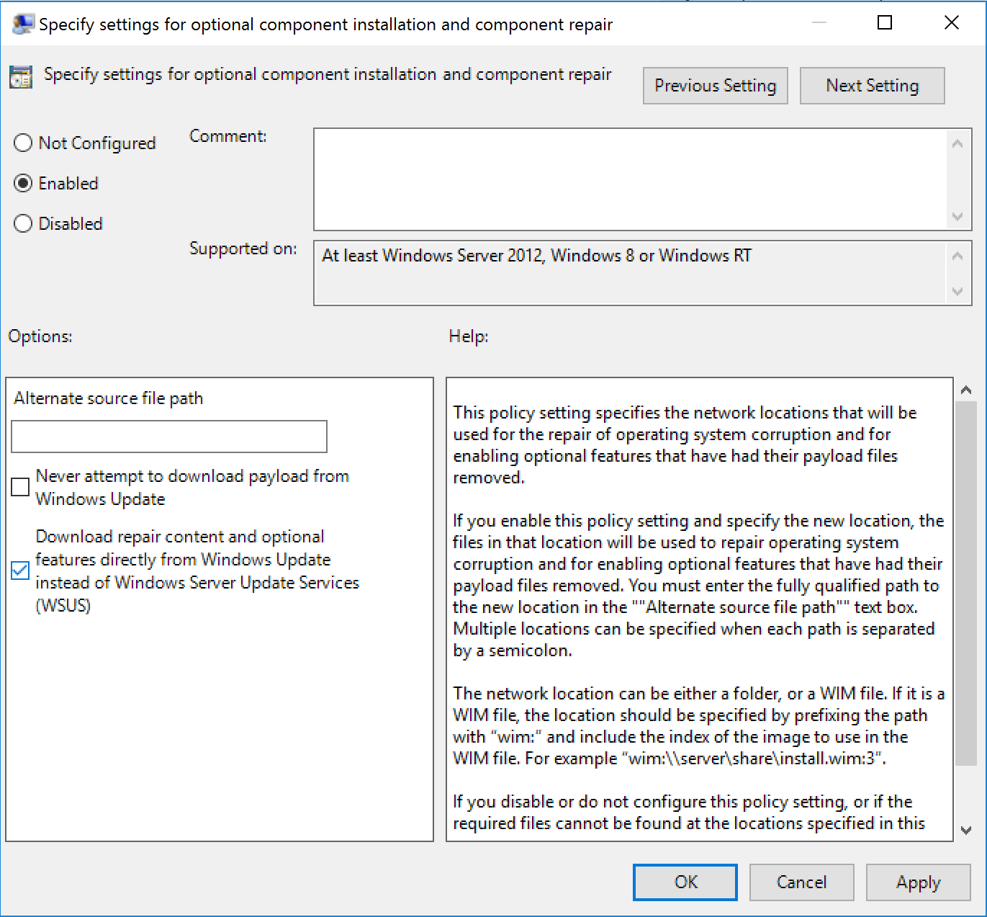Click inside the Comment text box
Image resolution: width=987 pixels, height=917 pixels.
pyautogui.click(x=630, y=179)
